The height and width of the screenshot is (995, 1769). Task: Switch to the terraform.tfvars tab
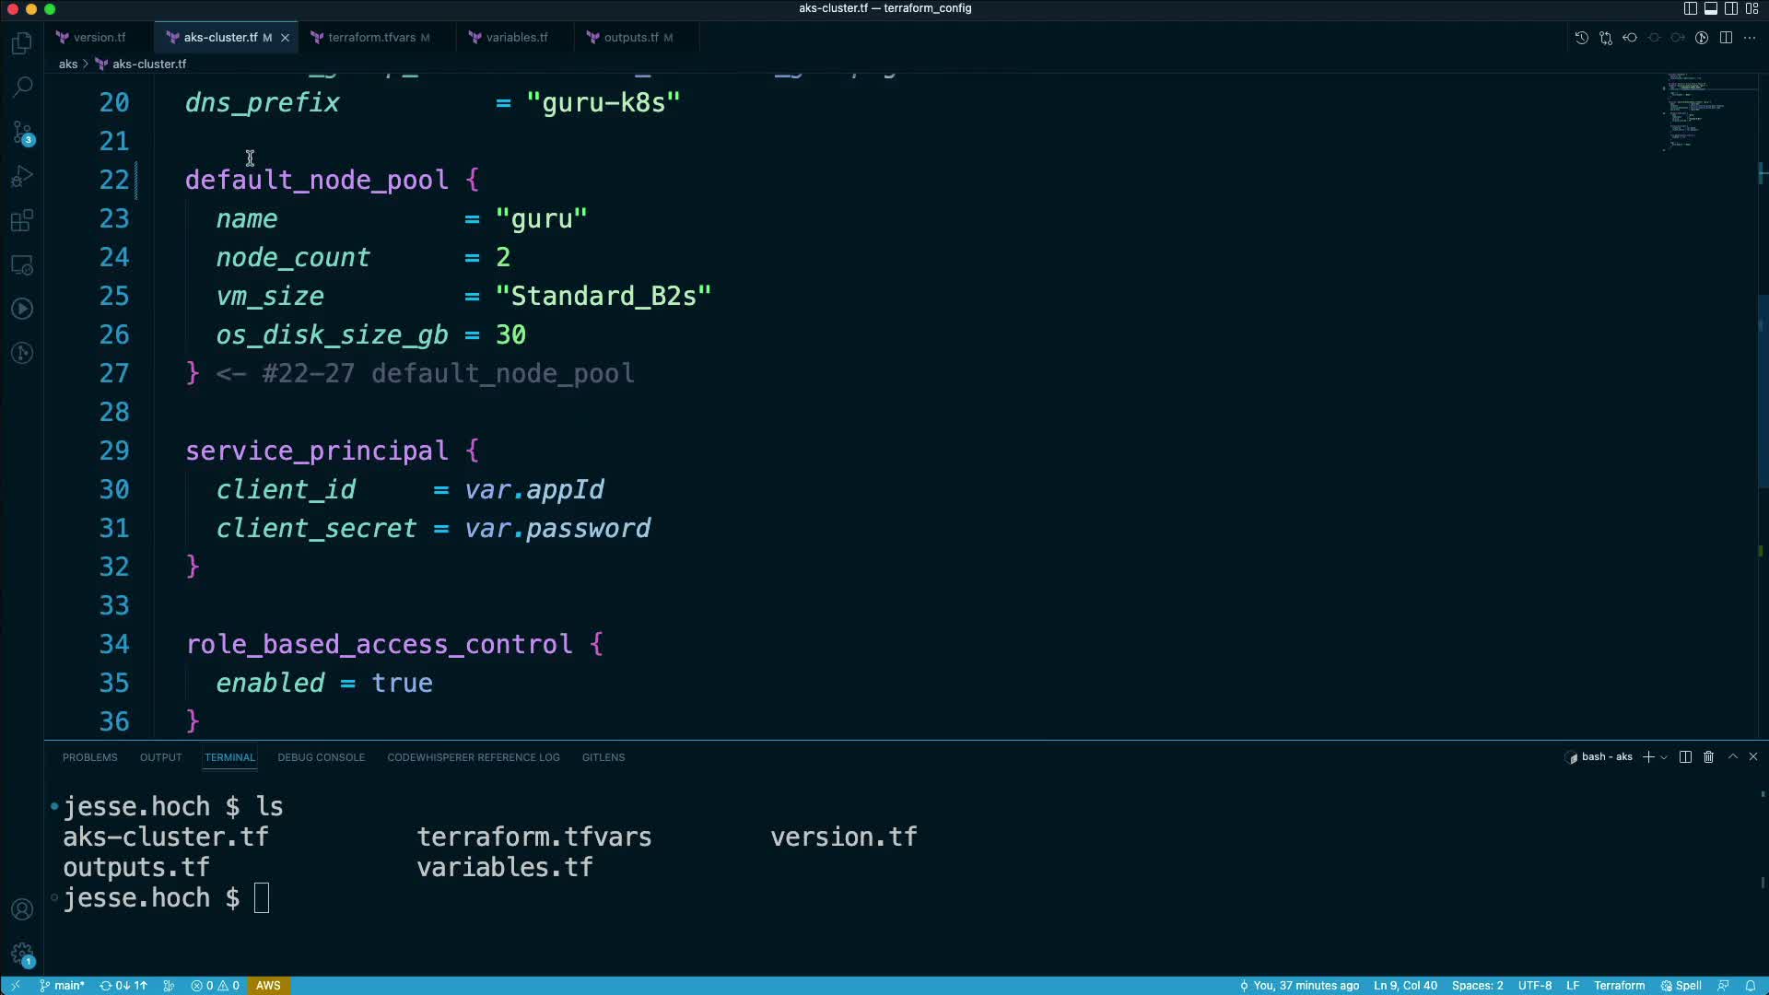click(x=371, y=38)
